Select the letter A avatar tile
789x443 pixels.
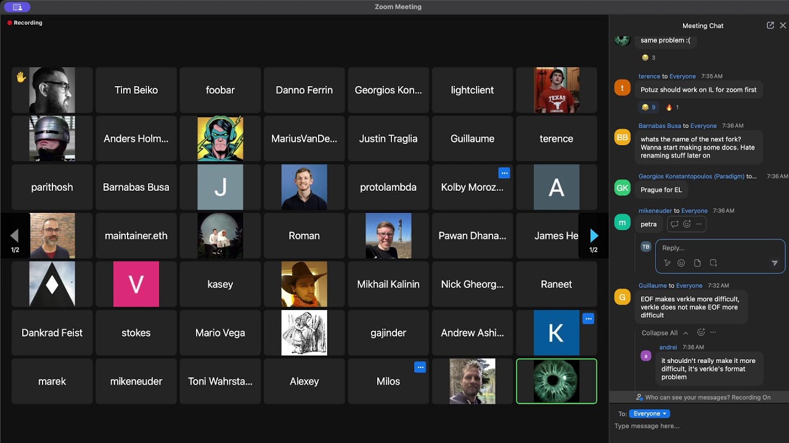click(x=557, y=187)
